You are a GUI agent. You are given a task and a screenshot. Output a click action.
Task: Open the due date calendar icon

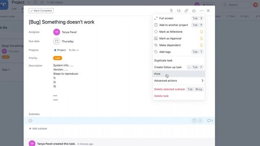56,41
